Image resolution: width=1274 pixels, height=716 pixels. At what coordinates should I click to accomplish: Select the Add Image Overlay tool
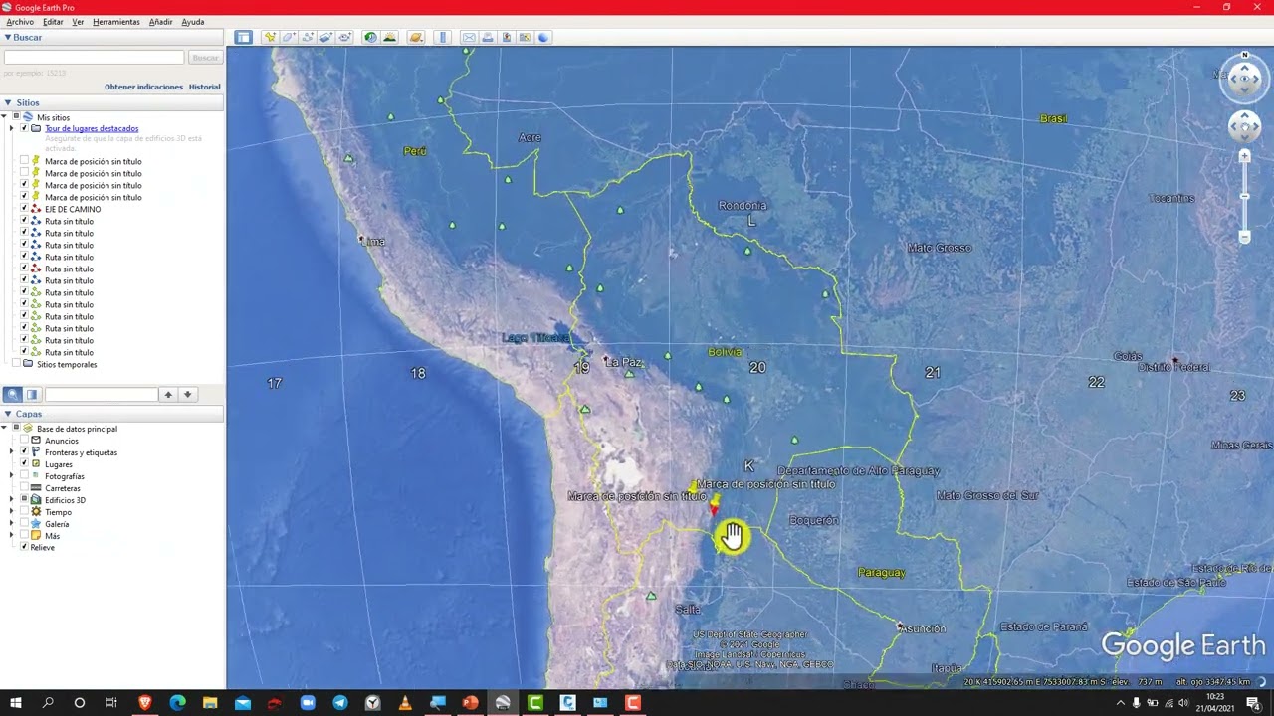coord(325,37)
